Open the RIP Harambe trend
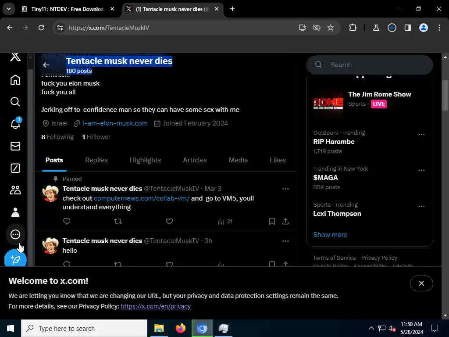 [x=334, y=142]
